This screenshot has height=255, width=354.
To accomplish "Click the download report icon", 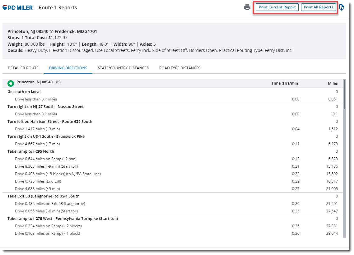I will (341, 7).
